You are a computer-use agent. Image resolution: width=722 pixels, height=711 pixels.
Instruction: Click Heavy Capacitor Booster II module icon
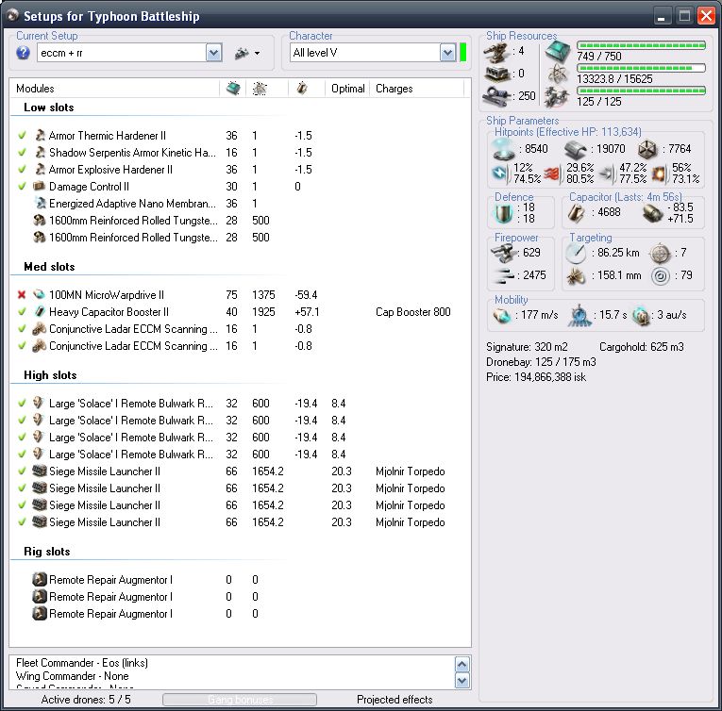coord(39,311)
